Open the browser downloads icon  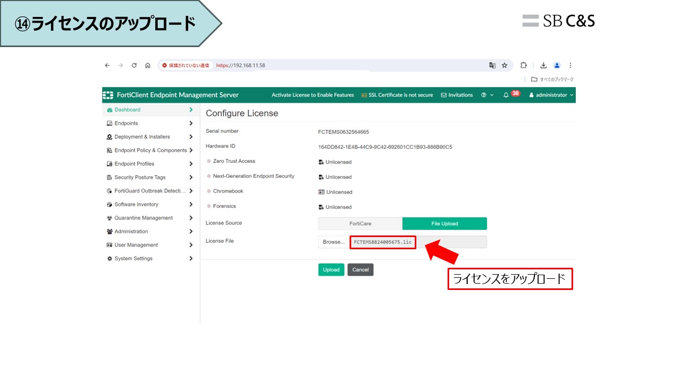543,66
